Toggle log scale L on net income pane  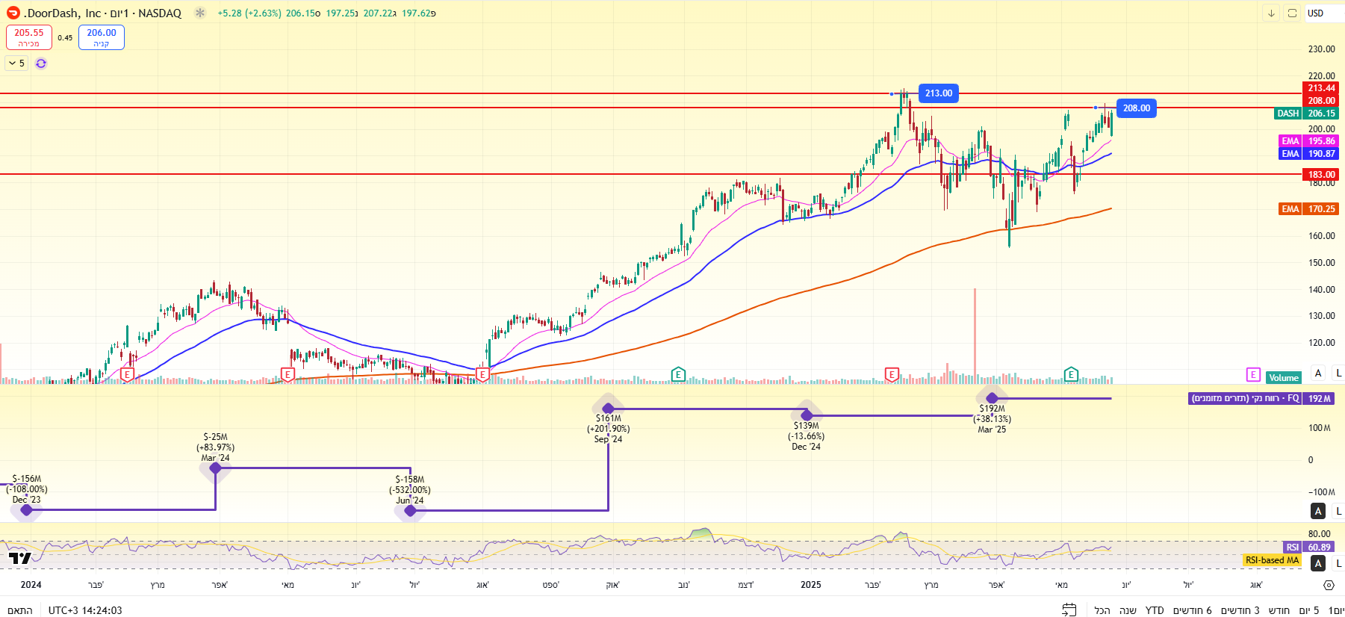pos(1338,511)
